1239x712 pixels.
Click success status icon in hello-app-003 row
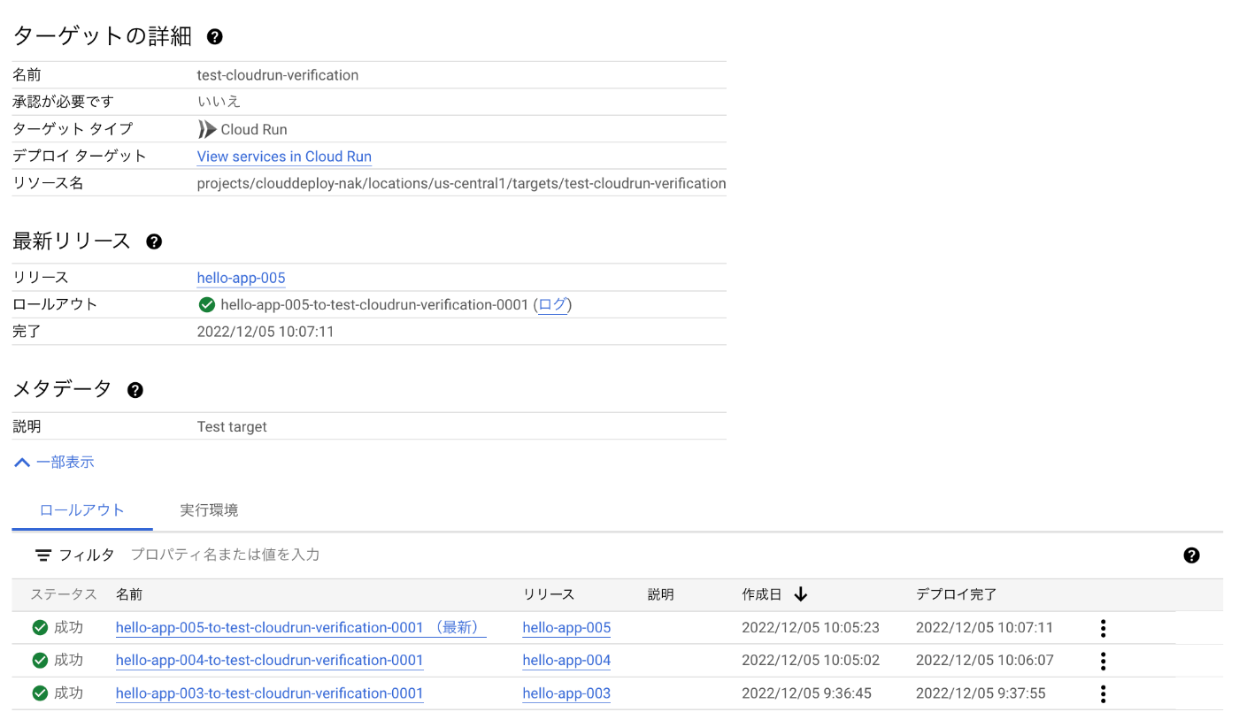pyautogui.click(x=40, y=693)
